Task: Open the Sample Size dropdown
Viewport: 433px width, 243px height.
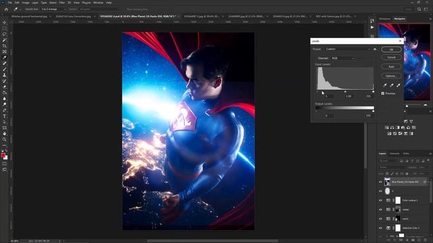Action: [x=53, y=9]
